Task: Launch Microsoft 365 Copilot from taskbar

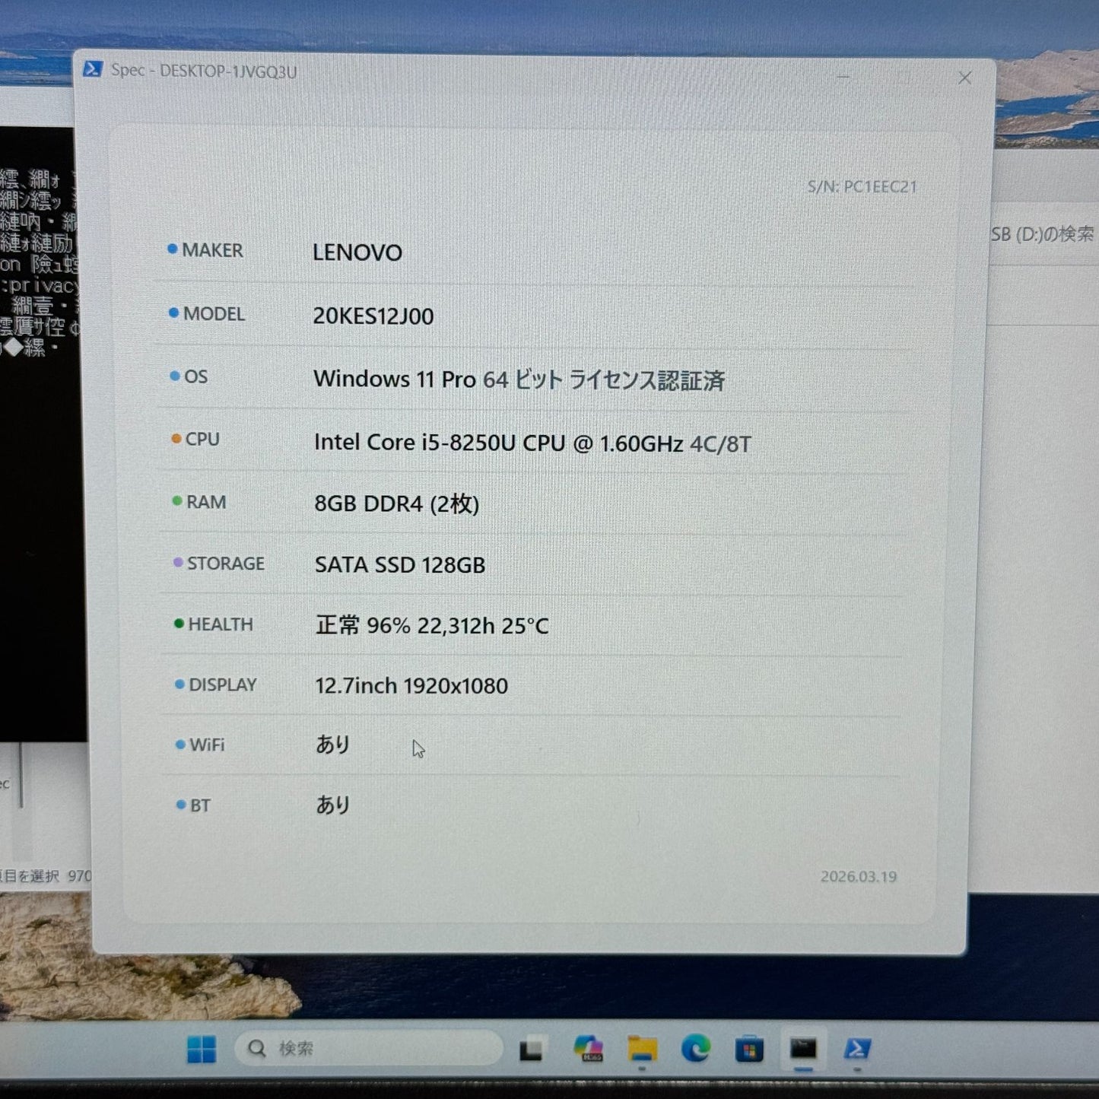Action: (589, 1049)
